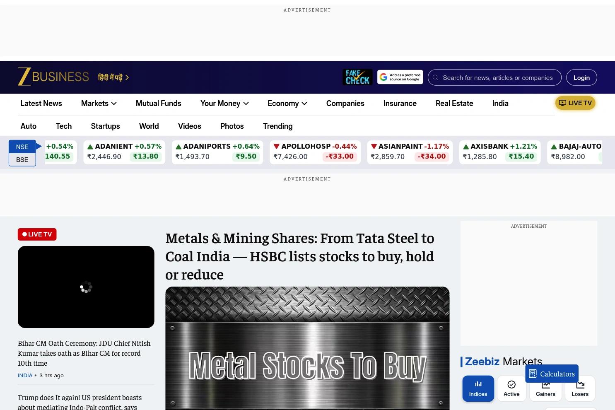Click the search magnifier icon
The image size is (615, 410).
[435, 77]
